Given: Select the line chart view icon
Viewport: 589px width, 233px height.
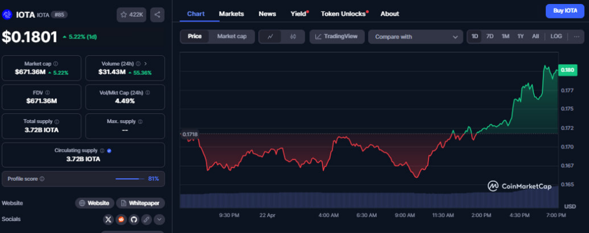Looking at the screenshot, I should point(270,36).
